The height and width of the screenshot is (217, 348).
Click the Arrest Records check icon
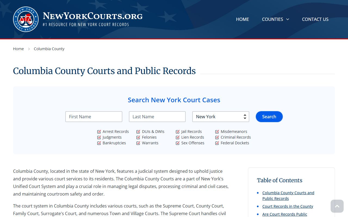(99, 132)
